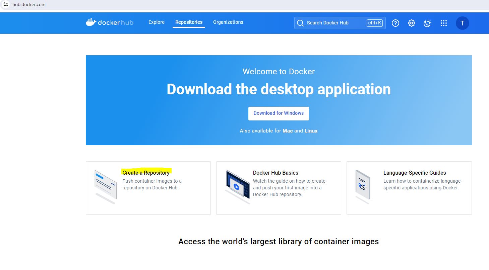Click the Docker Hub Basics video thumbnail
This screenshot has height=270, width=489.
pyautogui.click(x=238, y=185)
